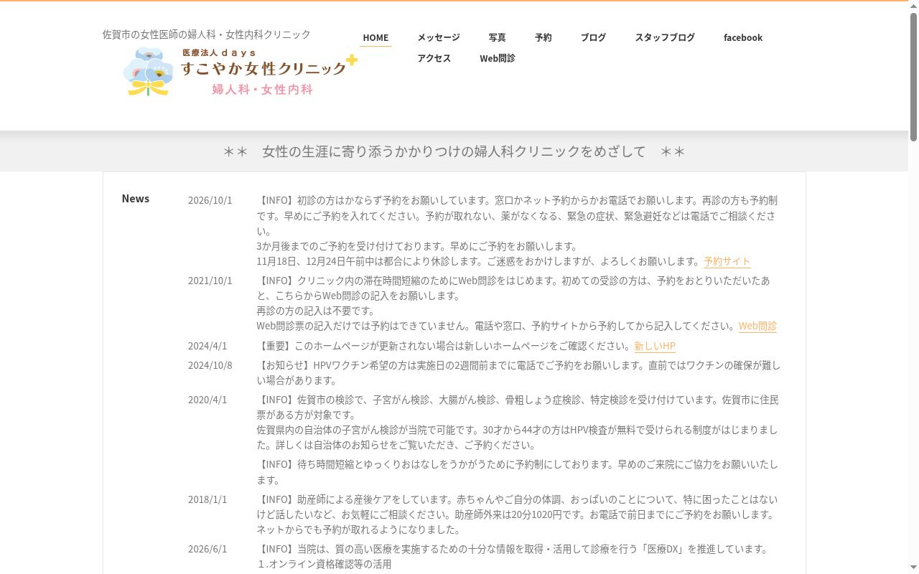Click the tagline 佐賀市の女性医師の婦人科・女性内科クリニック
This screenshot has width=919, height=574.
click(x=207, y=34)
